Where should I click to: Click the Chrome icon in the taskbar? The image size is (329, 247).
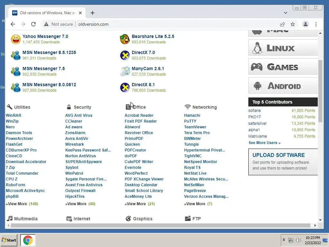28,240
